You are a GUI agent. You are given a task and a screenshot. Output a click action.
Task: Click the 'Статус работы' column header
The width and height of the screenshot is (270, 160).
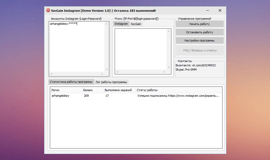click(179, 90)
